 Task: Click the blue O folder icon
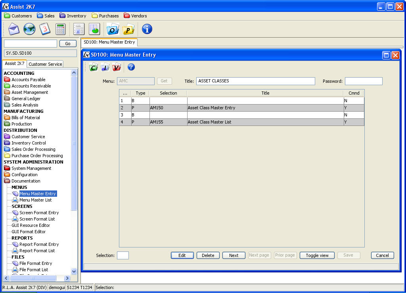tap(113, 29)
